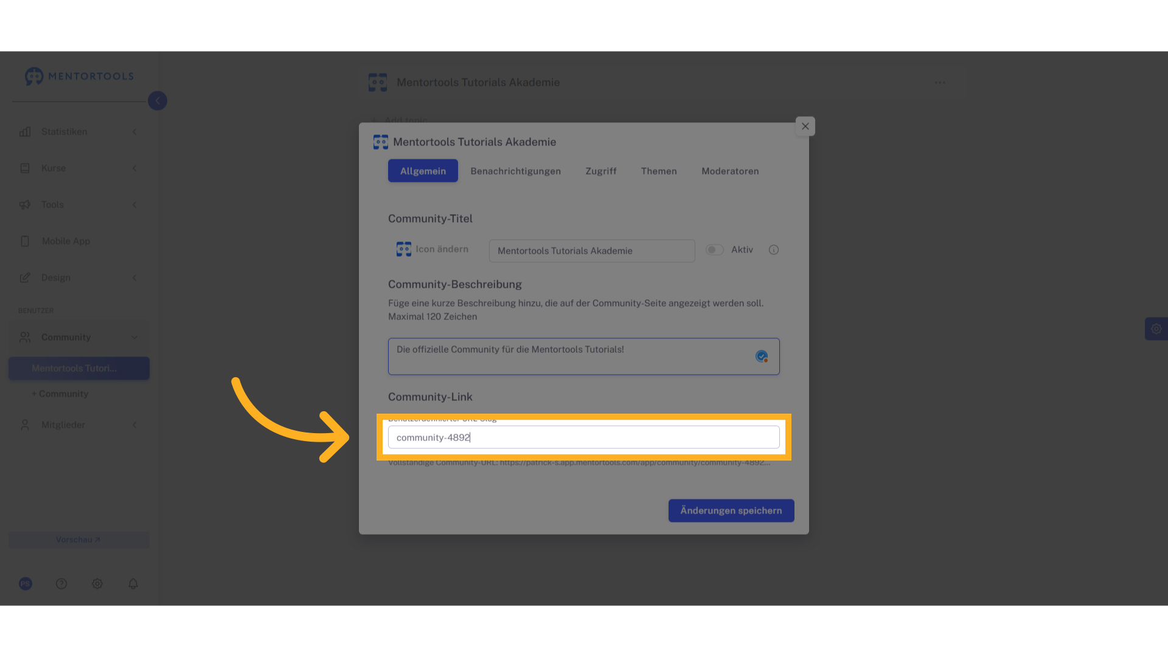Click the info icon next to Aktiv
Image resolution: width=1168 pixels, height=657 pixels.
click(x=774, y=250)
